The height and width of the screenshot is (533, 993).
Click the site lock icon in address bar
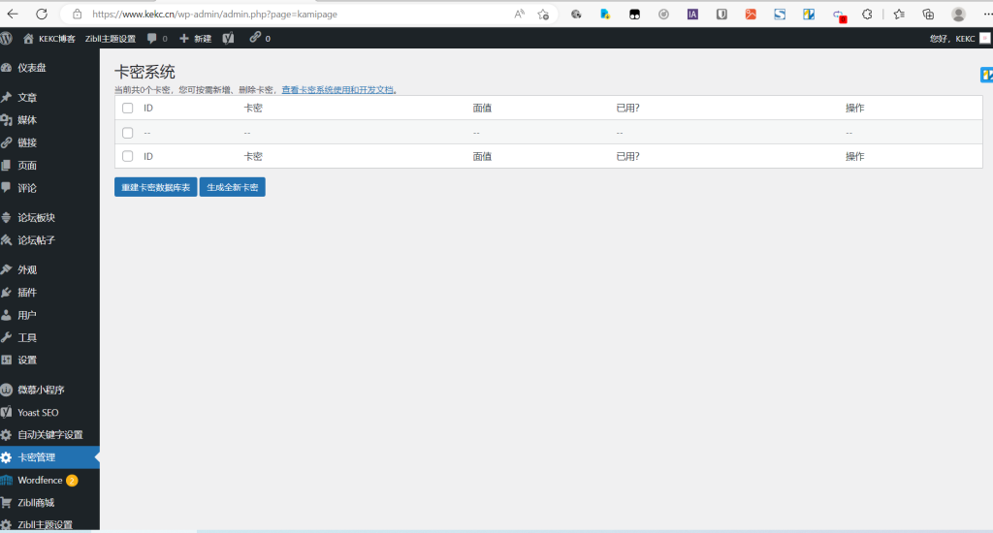pyautogui.click(x=77, y=14)
